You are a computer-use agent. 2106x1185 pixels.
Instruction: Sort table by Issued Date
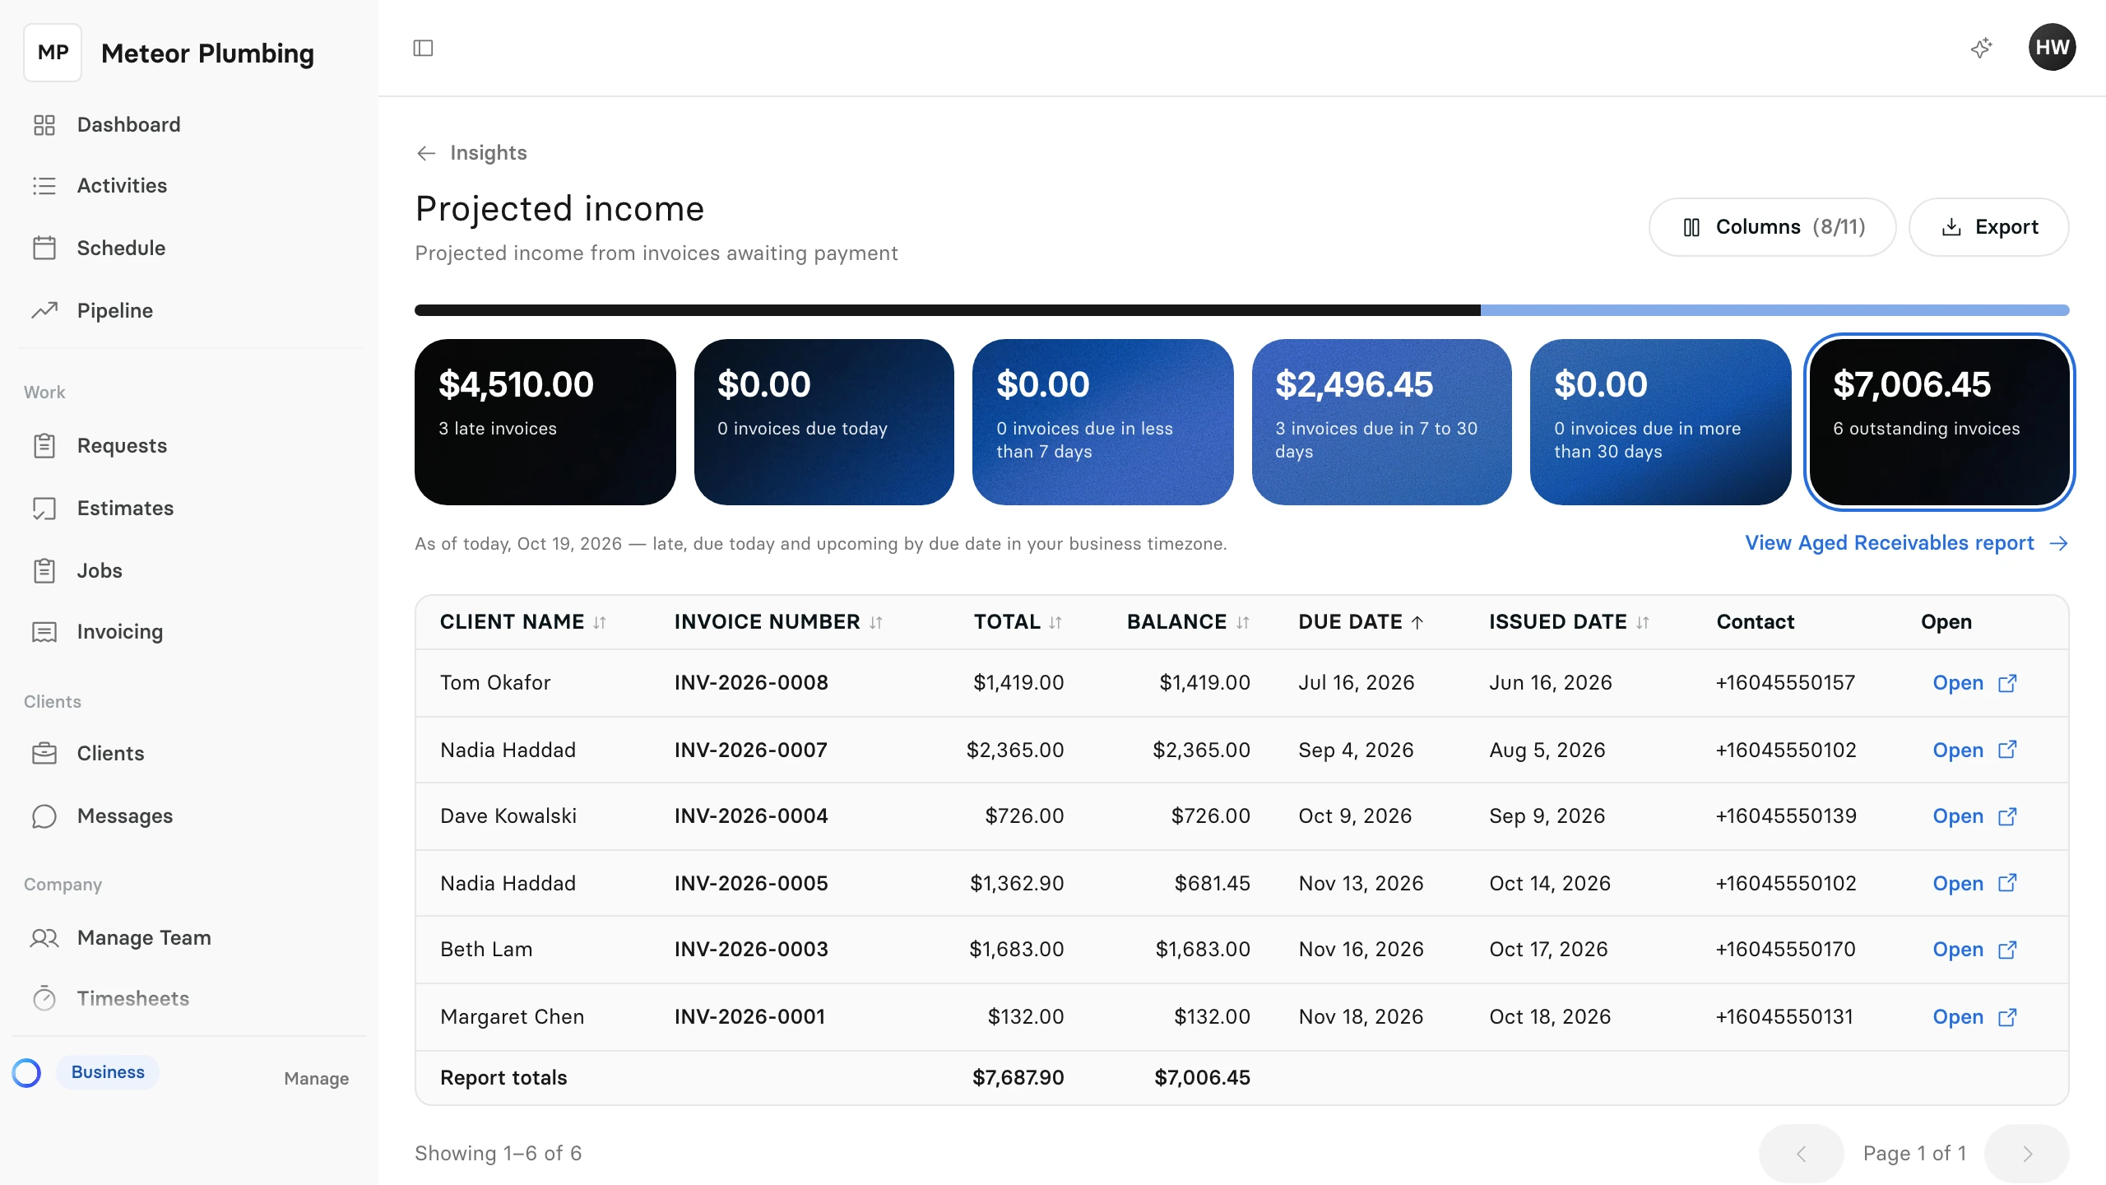pos(1569,622)
